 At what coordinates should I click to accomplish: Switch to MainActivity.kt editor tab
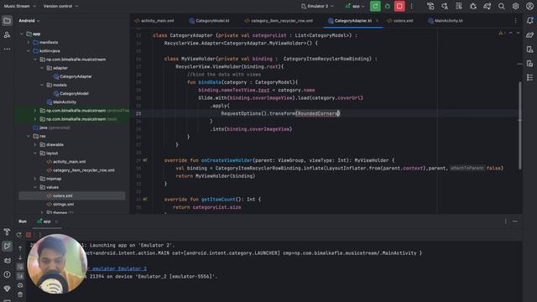(x=446, y=21)
